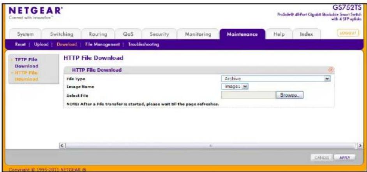The width and height of the screenshot is (367, 172).
Task: Click the Cancel button
Action: tap(321, 158)
